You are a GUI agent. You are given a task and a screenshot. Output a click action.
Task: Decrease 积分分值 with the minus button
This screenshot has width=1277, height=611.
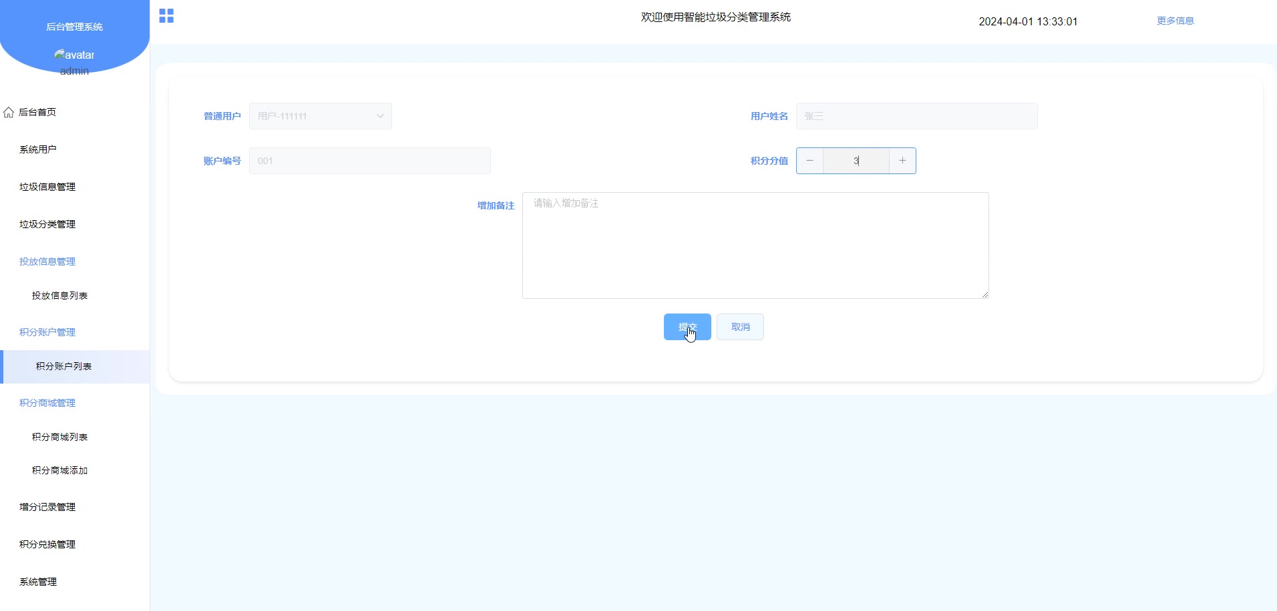(809, 161)
